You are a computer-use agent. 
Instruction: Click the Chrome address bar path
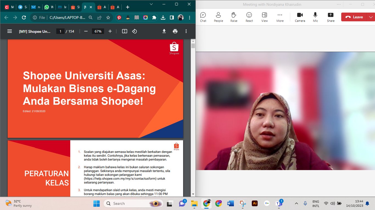[67, 17]
